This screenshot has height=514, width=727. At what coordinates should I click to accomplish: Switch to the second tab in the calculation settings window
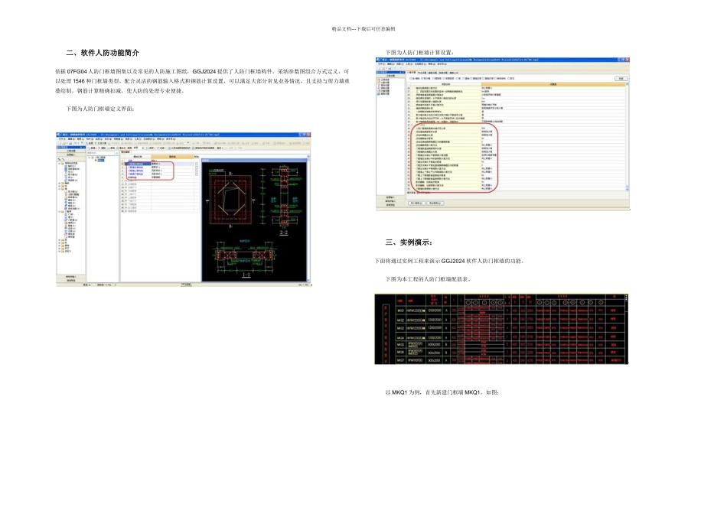422,73
